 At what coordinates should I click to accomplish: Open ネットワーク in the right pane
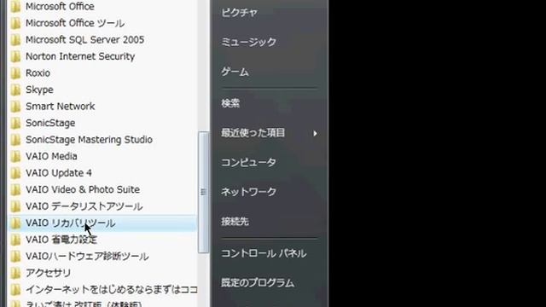point(248,192)
